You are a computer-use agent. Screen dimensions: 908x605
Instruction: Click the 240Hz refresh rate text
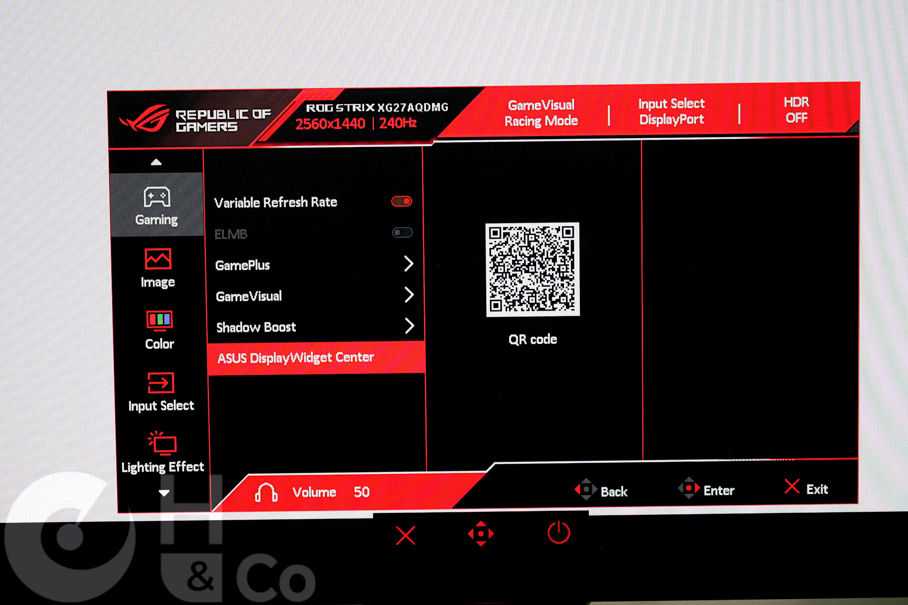(x=398, y=123)
